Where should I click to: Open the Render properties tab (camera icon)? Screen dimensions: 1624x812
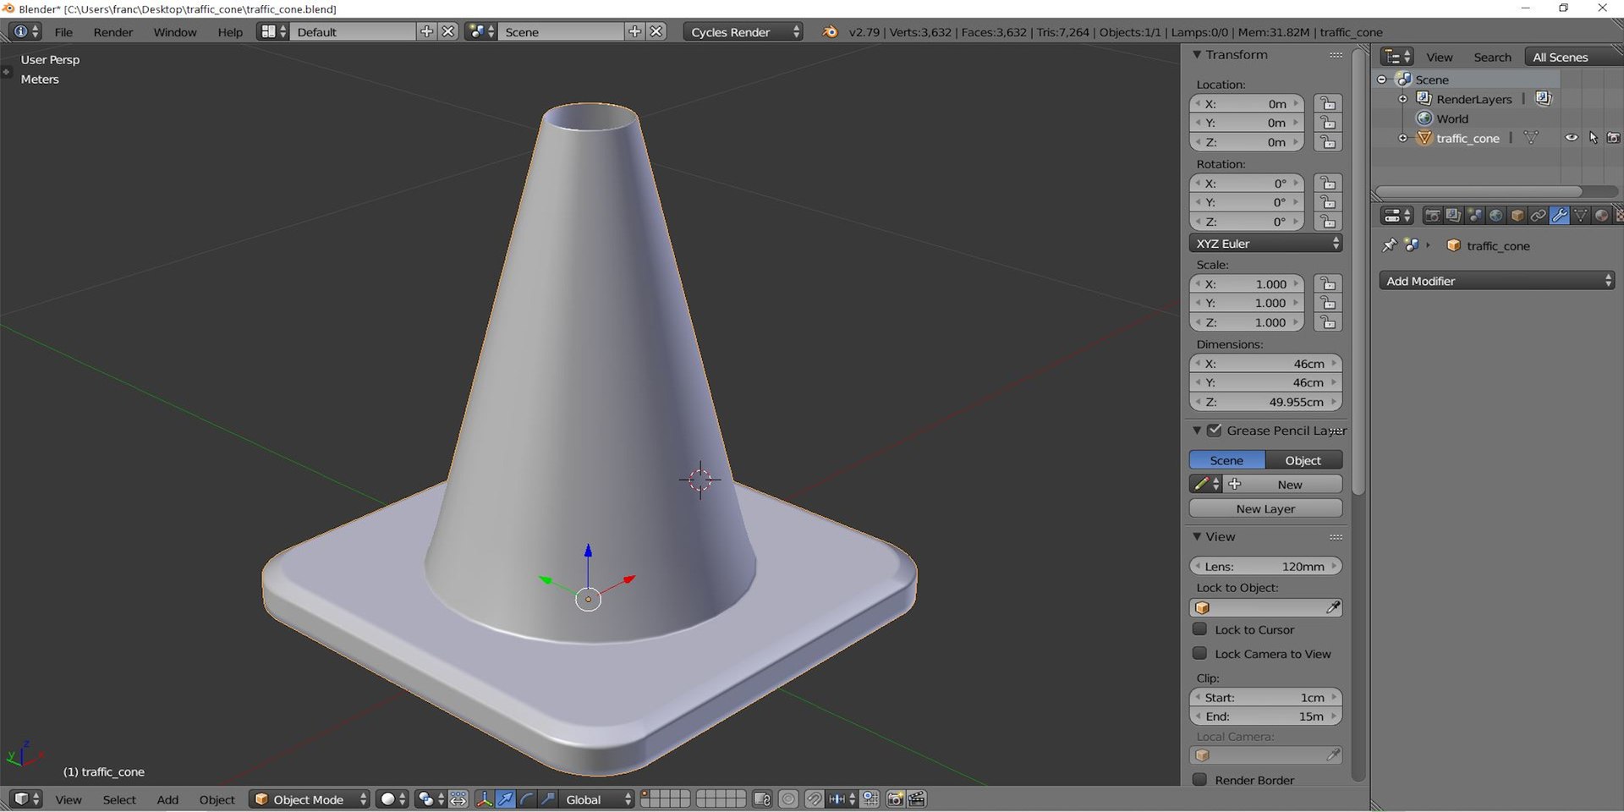tap(1432, 216)
